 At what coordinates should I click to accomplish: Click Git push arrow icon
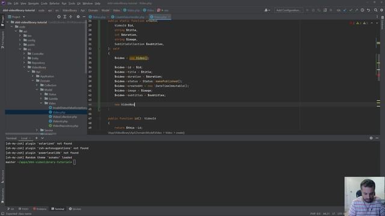[357, 10]
